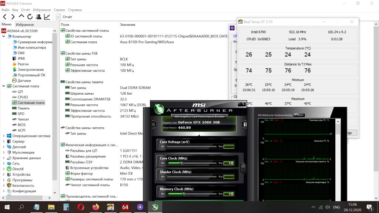
Task: Switch to the Избранное tab
Action: (x=24, y=24)
